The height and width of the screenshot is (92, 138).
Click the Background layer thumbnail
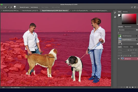point(122,59)
